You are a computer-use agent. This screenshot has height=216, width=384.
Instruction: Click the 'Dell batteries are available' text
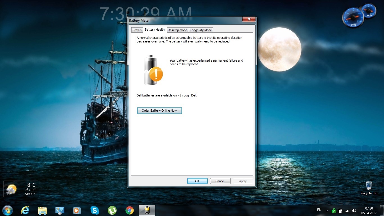click(167, 95)
